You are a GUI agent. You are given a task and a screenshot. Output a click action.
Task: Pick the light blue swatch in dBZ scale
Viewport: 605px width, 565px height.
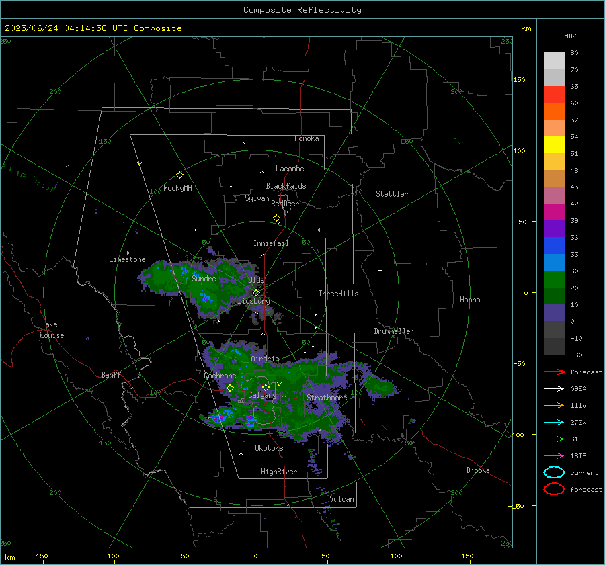pyautogui.click(x=554, y=262)
